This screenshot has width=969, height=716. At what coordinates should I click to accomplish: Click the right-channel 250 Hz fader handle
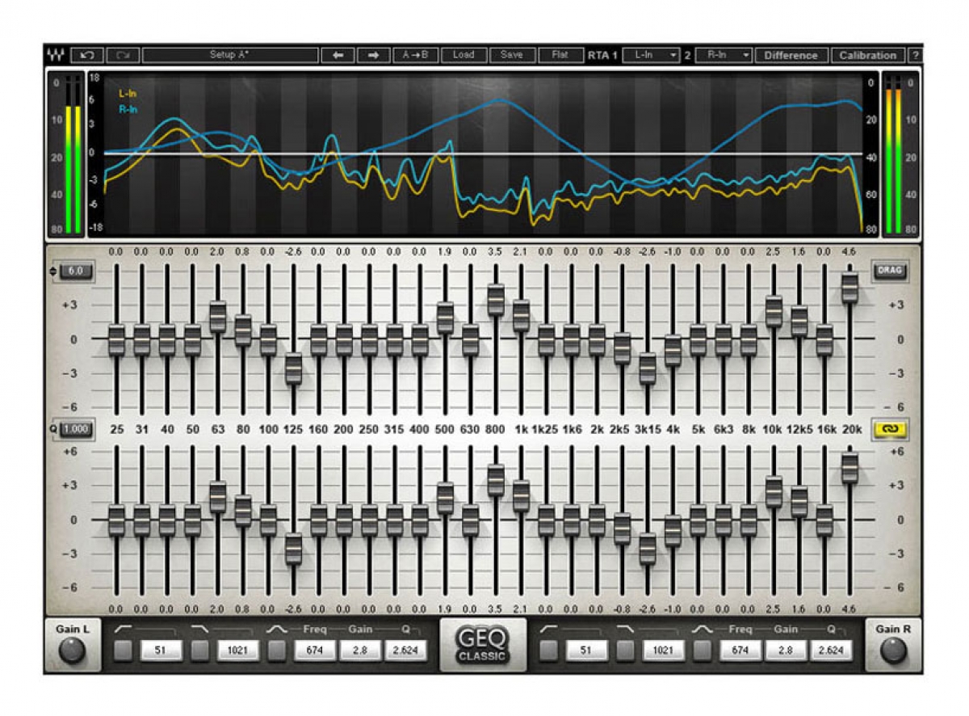(369, 520)
